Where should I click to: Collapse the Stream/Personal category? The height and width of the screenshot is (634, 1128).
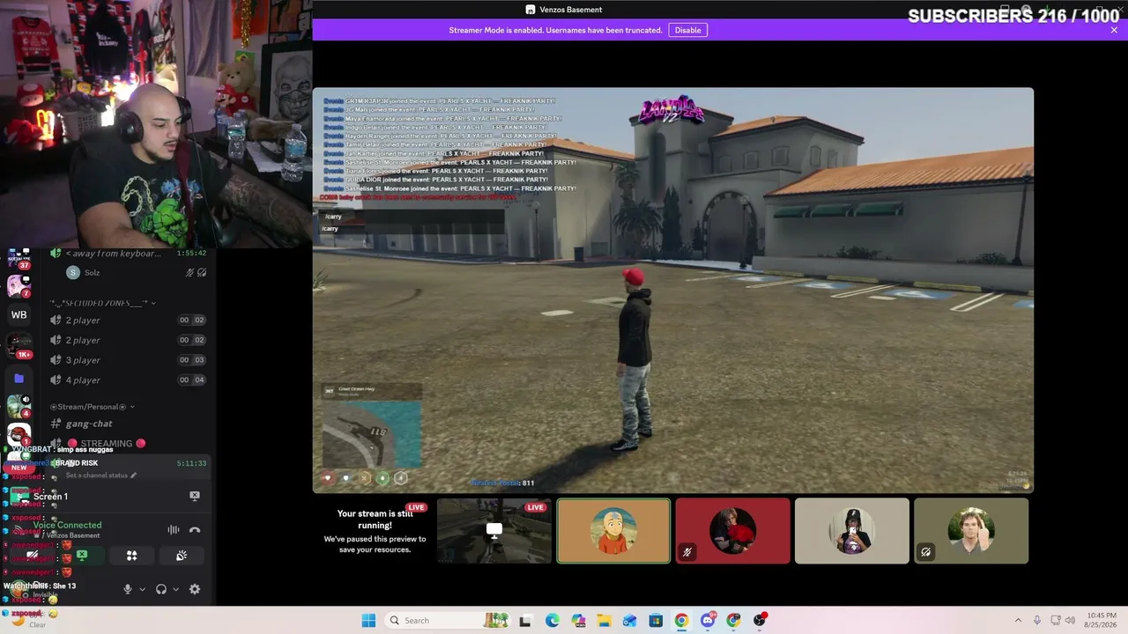pyautogui.click(x=93, y=407)
